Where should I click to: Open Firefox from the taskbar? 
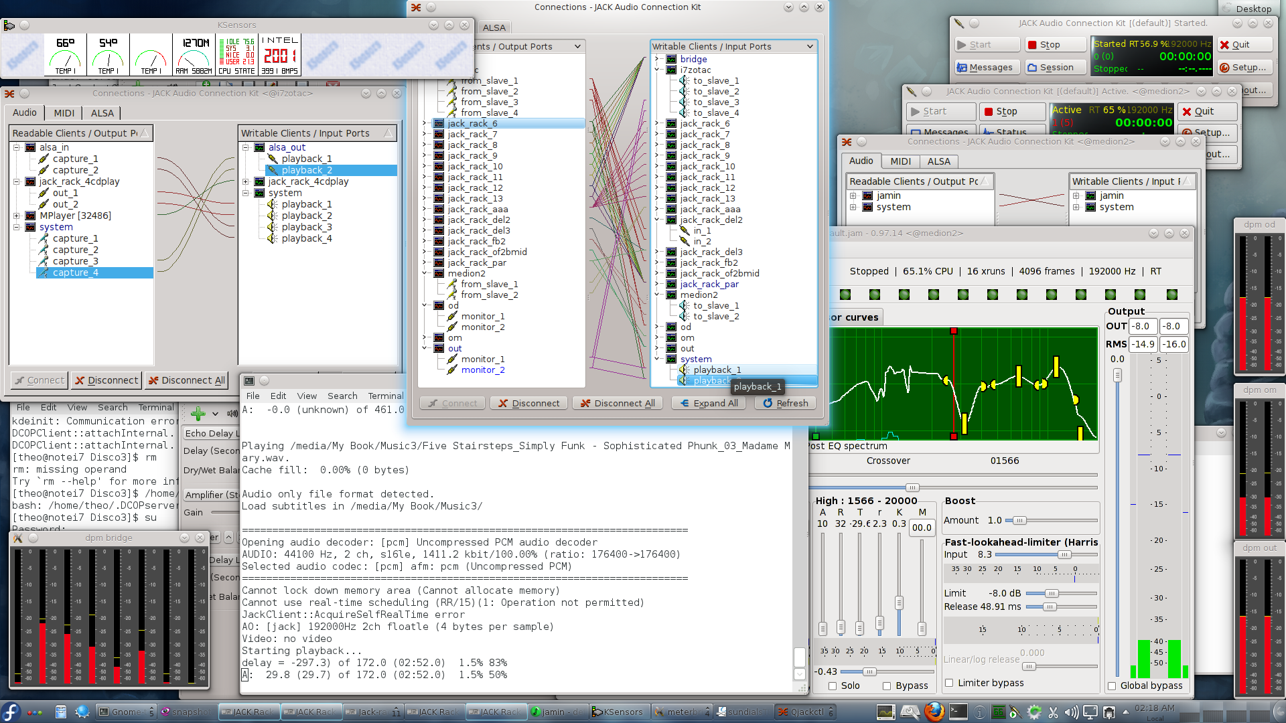pyautogui.click(x=934, y=712)
